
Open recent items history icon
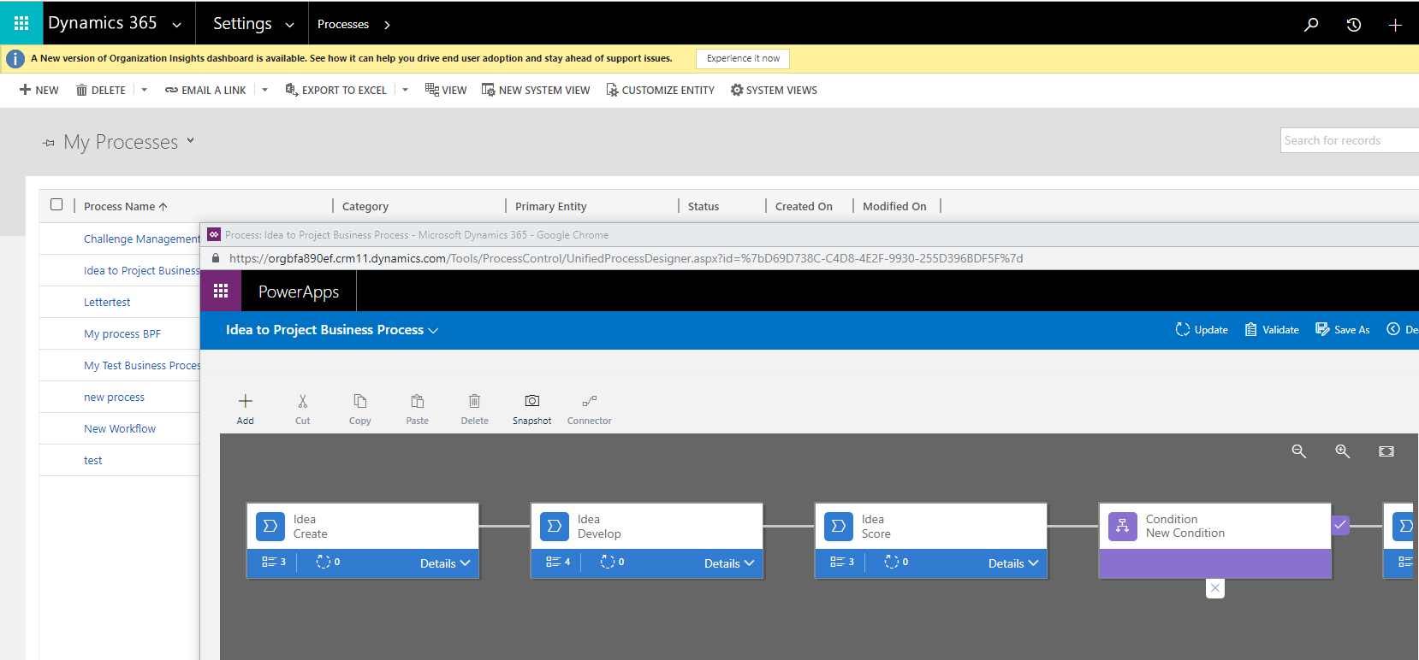pyautogui.click(x=1353, y=25)
